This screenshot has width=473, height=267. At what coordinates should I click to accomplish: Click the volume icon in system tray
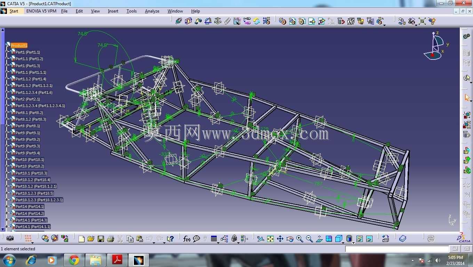pos(438,260)
